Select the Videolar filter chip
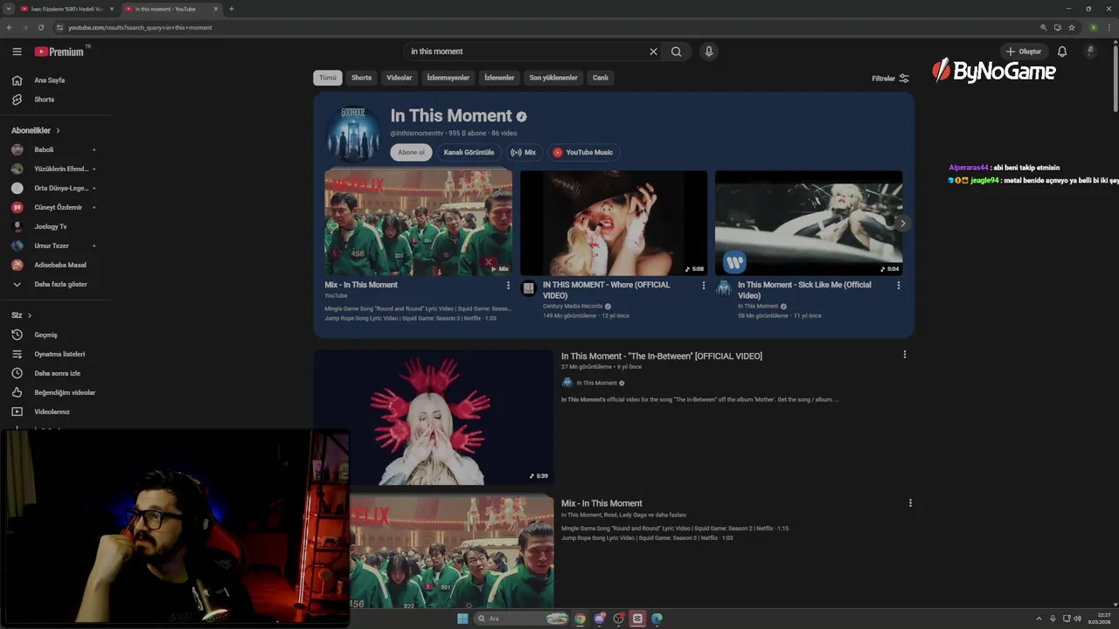This screenshot has width=1119, height=629. point(400,78)
